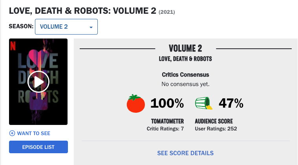Select the Audience Score label
The width and height of the screenshot is (298, 165).
tap(214, 121)
